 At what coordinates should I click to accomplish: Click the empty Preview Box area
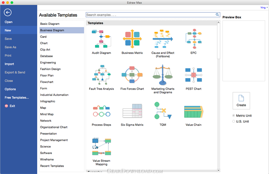point(244,51)
